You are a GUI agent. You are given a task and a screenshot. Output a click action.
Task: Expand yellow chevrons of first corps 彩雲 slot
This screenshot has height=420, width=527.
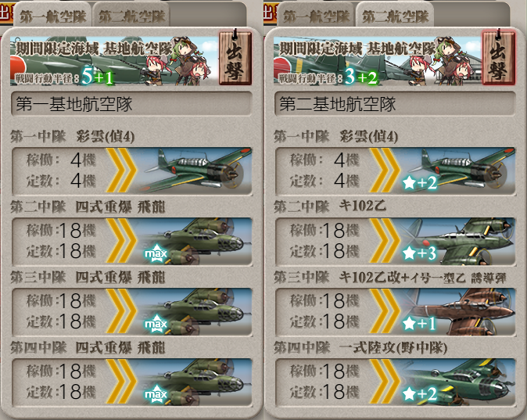tap(121, 171)
